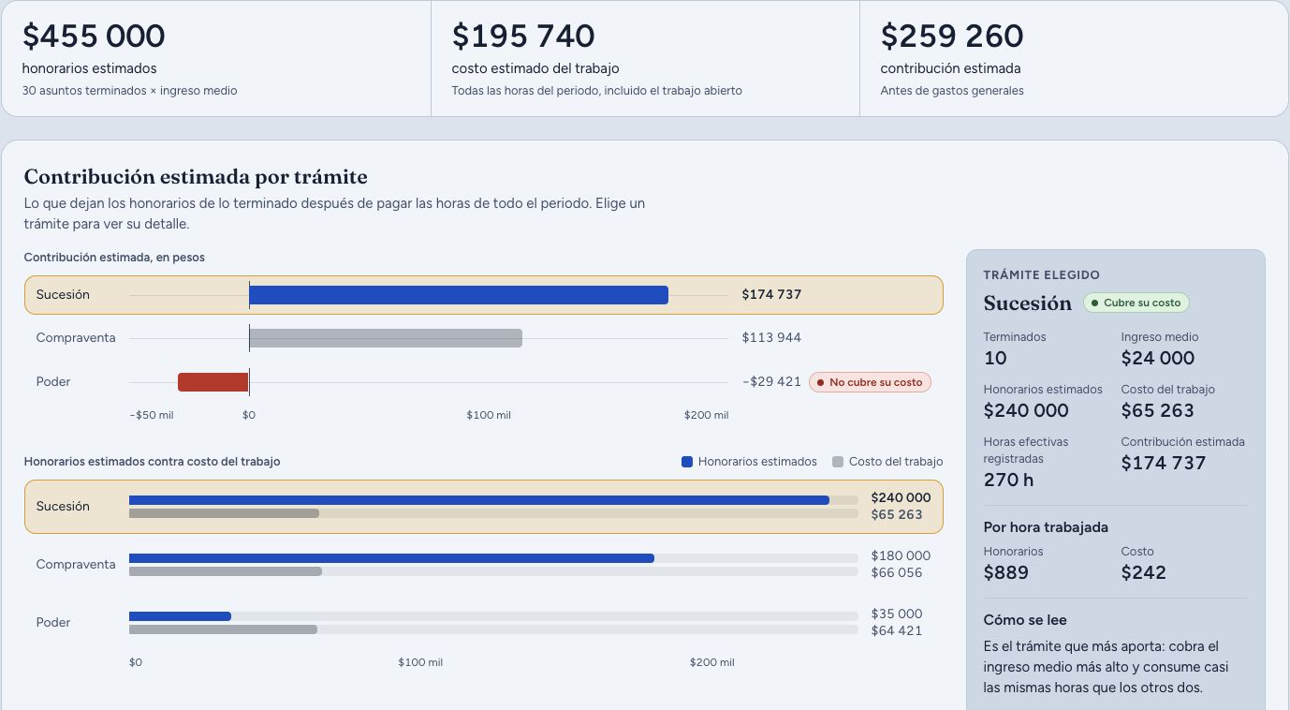Pick Poder in the honorarios versus costo chart

483,623
